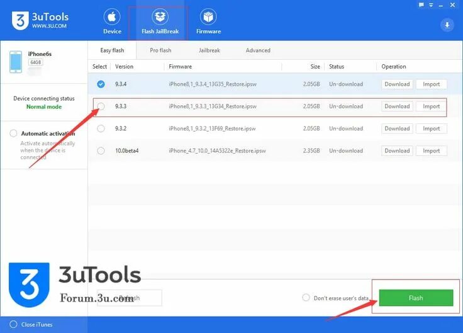Image resolution: width=463 pixels, height=333 pixels.
Task: Download the 9.3.2 firmware
Action: tap(397, 128)
